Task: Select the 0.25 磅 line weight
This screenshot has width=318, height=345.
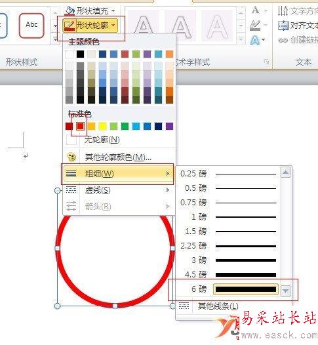Action: (x=228, y=174)
